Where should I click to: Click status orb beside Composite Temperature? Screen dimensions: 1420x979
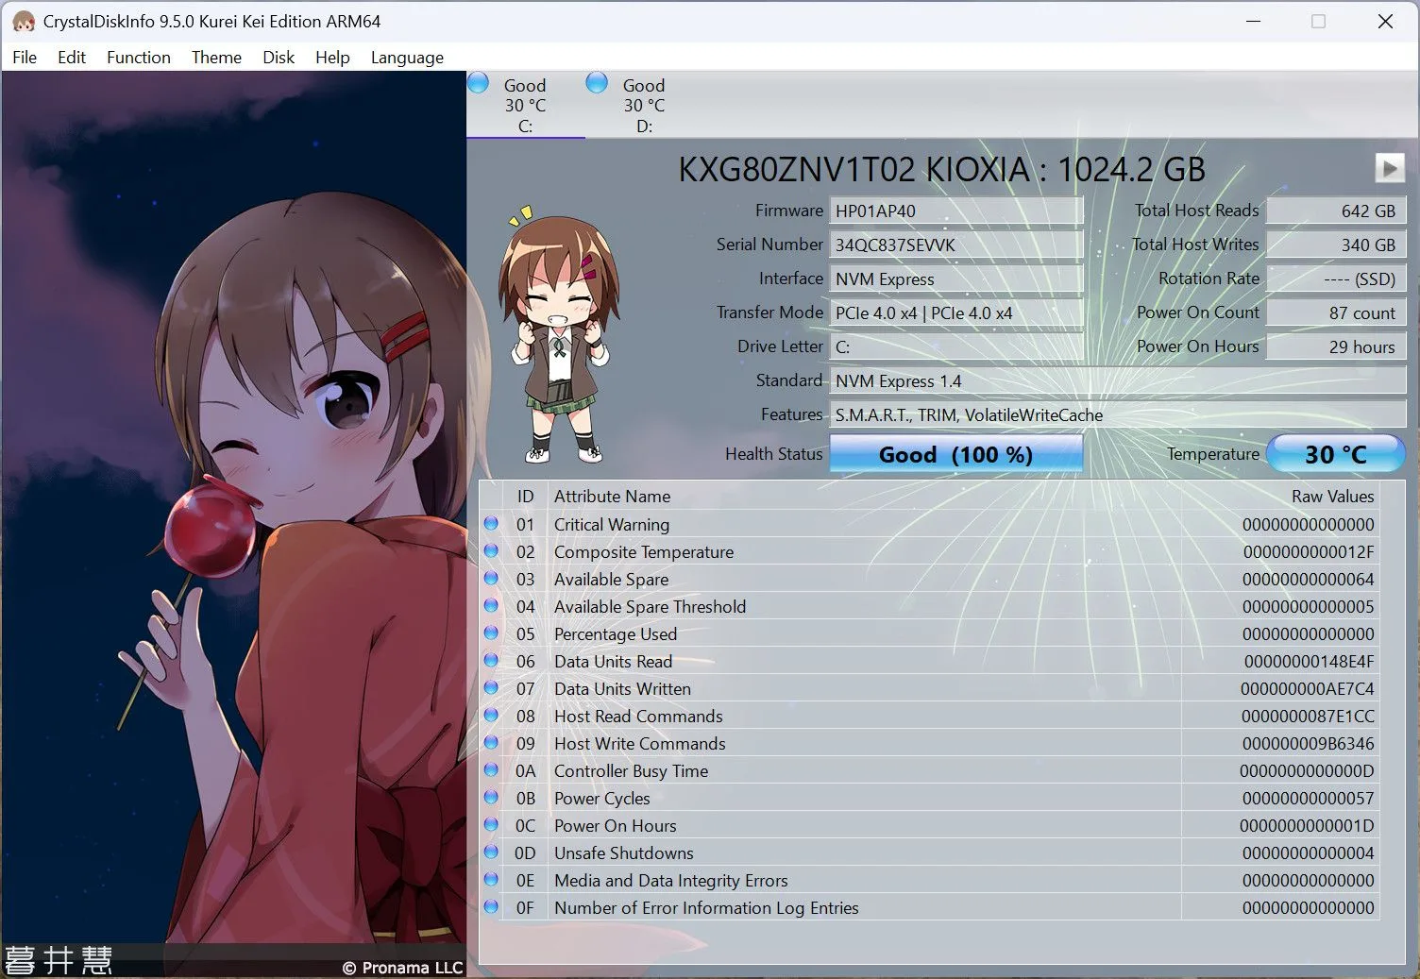[x=491, y=550]
